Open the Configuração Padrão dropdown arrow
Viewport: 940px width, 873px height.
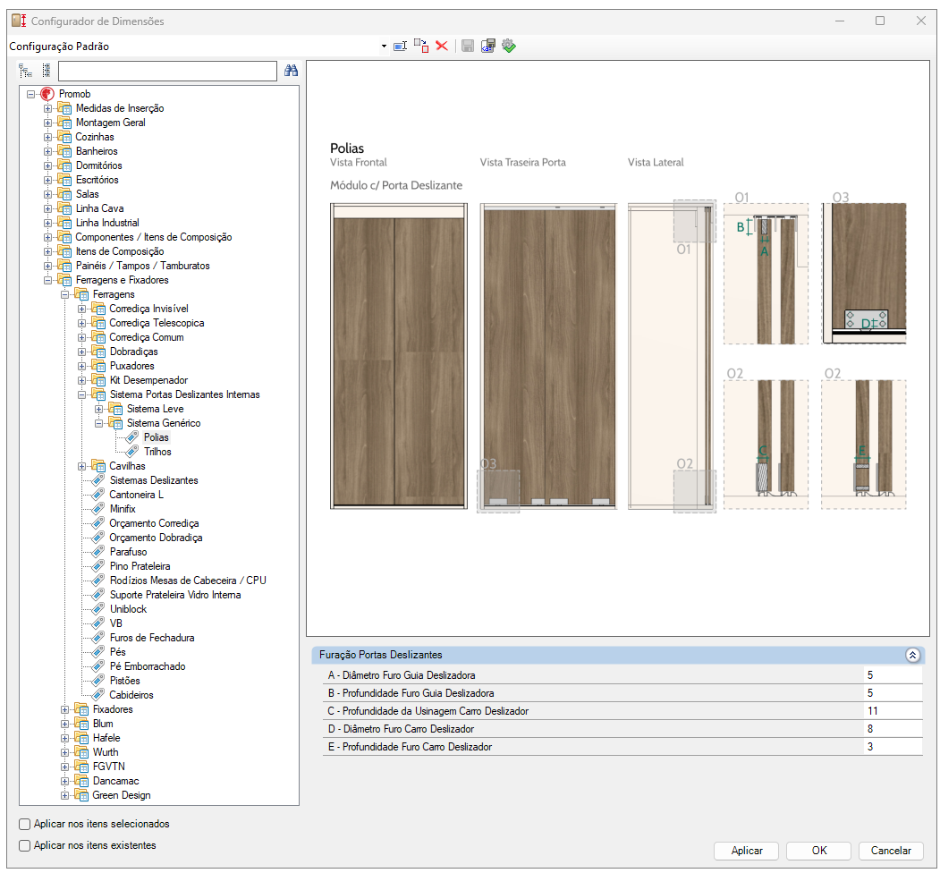coord(384,47)
